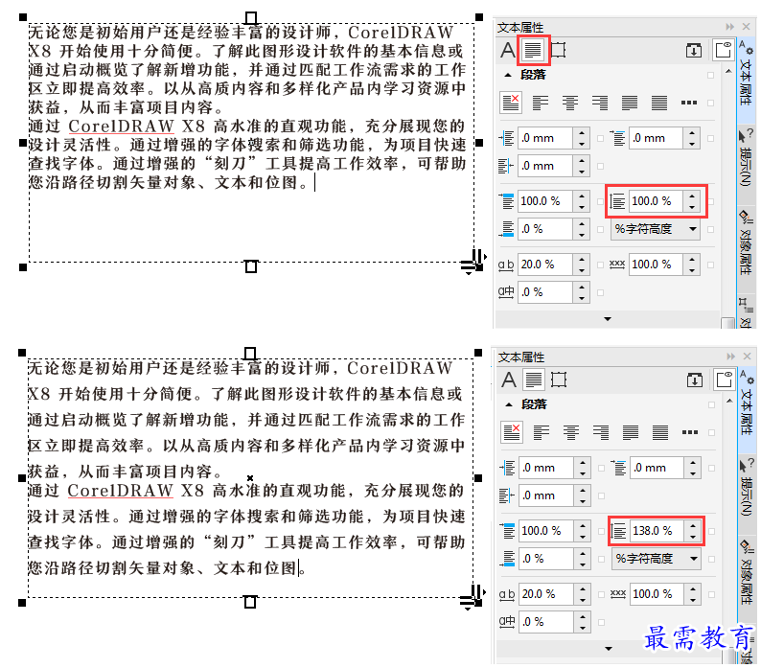Toggle checkbox after line spacing 100.0 % upper panel
This screenshot has height=668, width=761.
(710, 201)
